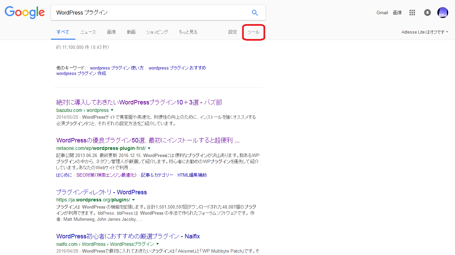
Task: Click the https://ja.wordpress.org/plugins/ URL text
Action: (93, 200)
